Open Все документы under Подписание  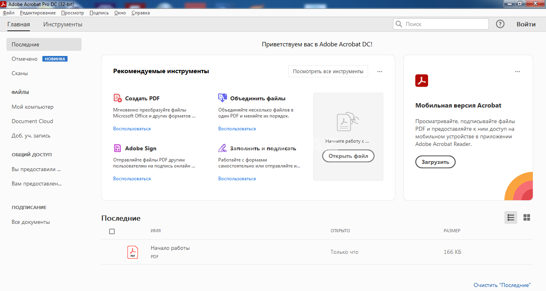coord(31,222)
